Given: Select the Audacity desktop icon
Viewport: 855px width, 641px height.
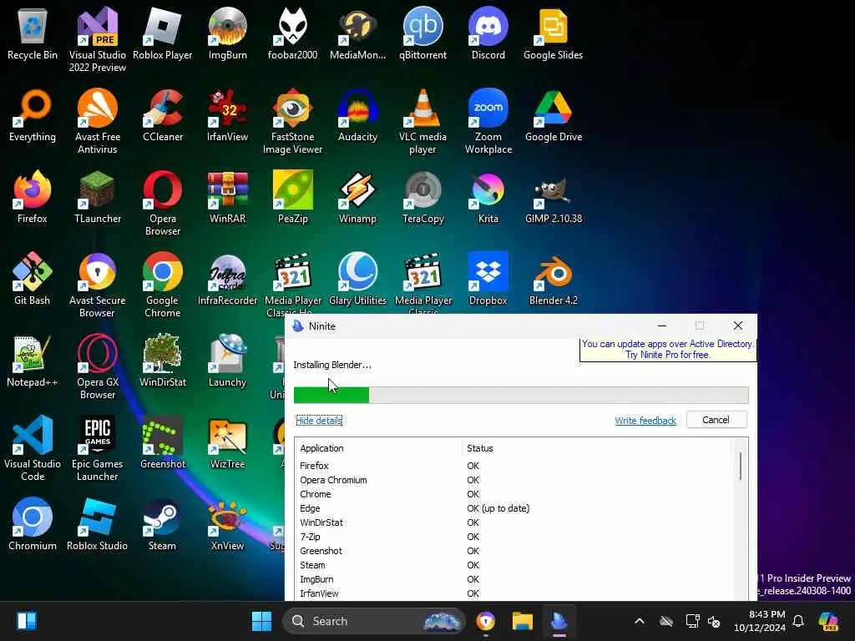Looking at the screenshot, I should click(x=357, y=115).
